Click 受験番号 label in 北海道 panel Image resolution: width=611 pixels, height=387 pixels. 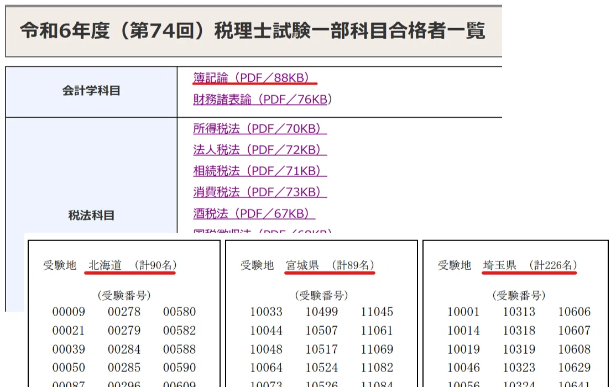click(124, 295)
